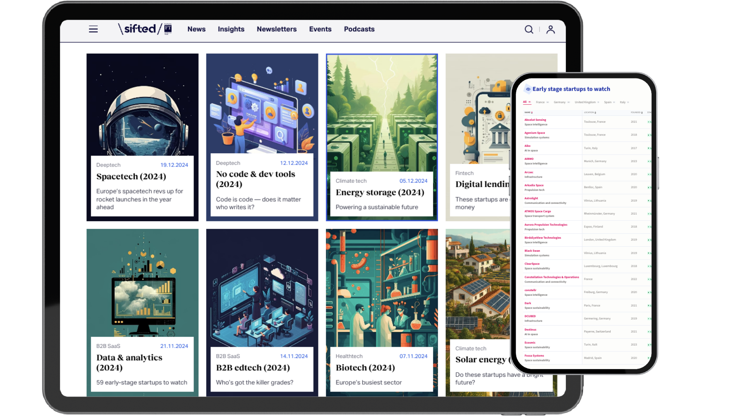Sort table by Name column arrows

(x=532, y=113)
